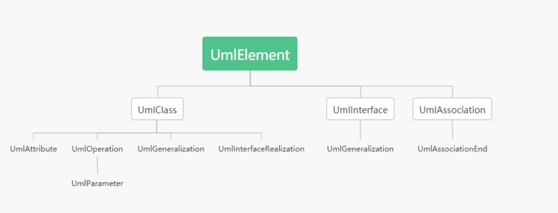This screenshot has height=213, width=558.
Task: Select connector line entering top of UmlClass
Action: click(158, 91)
